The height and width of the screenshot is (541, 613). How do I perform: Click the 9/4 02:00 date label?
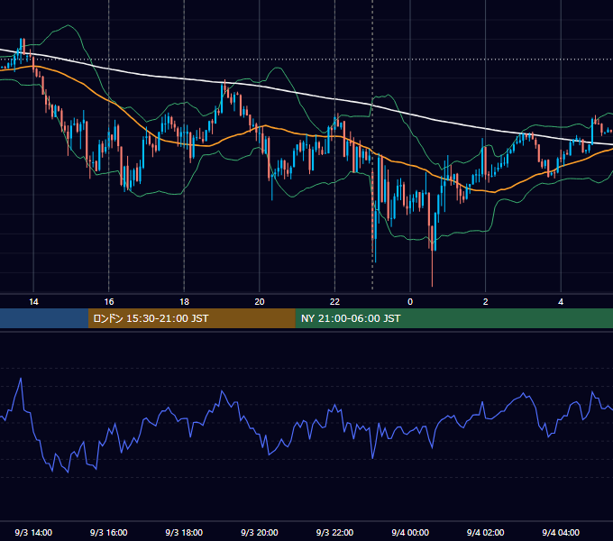[x=486, y=532]
